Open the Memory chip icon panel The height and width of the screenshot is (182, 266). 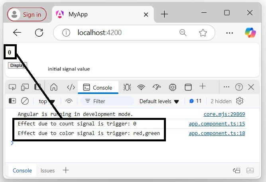click(172, 87)
